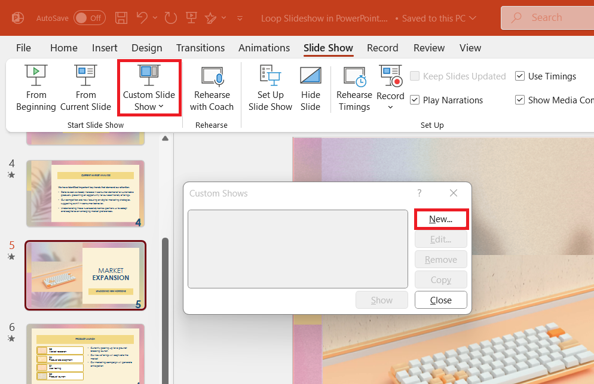Select slide 6 thumbnail
This screenshot has width=594, height=384.
(85, 354)
